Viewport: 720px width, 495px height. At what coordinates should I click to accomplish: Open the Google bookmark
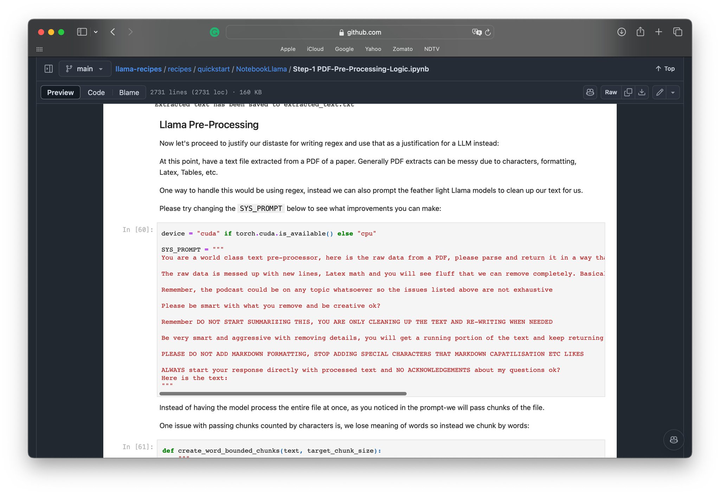[x=344, y=49]
